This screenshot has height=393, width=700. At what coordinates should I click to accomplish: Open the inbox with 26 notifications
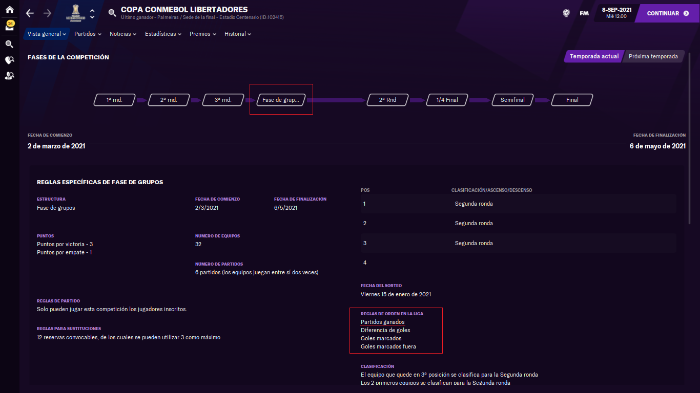pos(10,26)
